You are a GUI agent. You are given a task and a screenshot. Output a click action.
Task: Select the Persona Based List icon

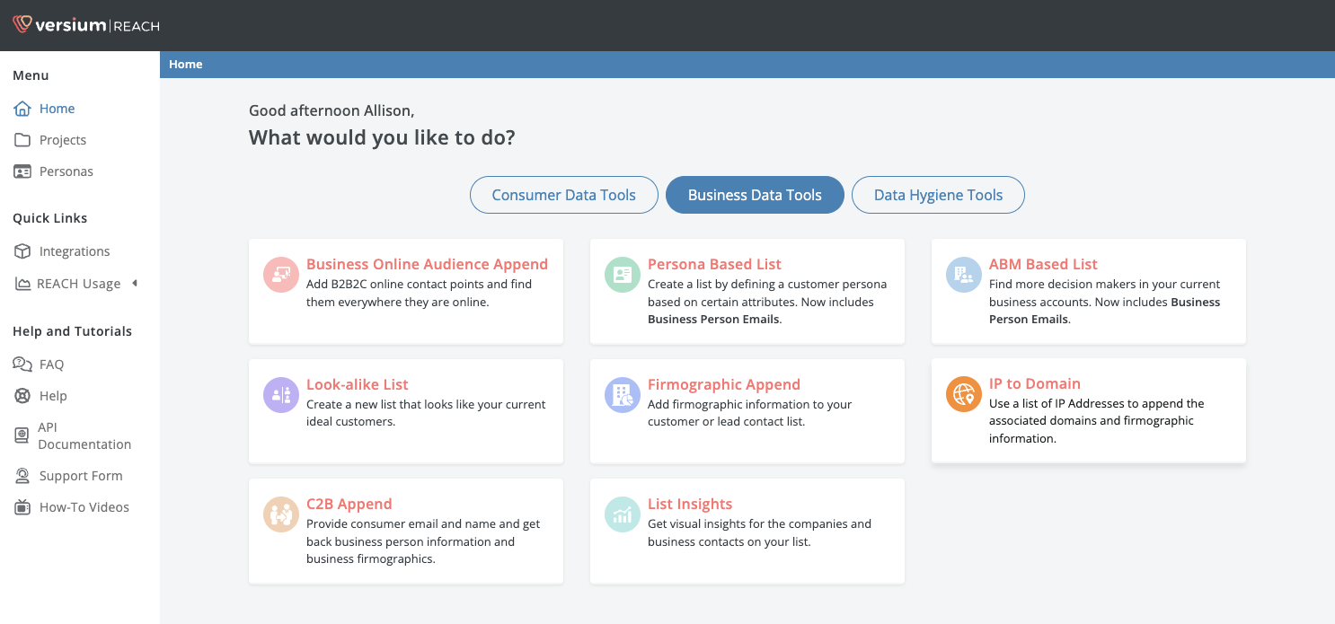[622, 275]
